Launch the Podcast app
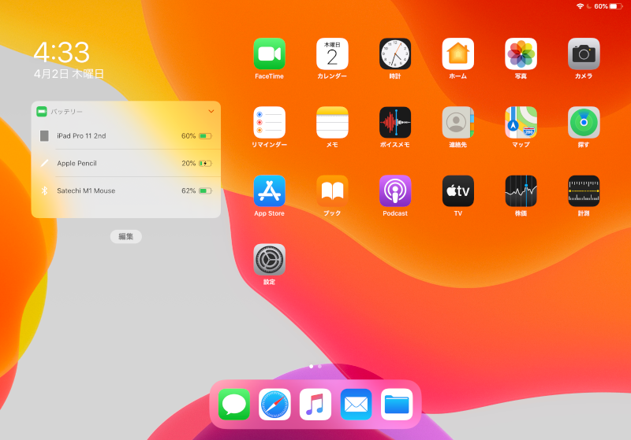 395,191
